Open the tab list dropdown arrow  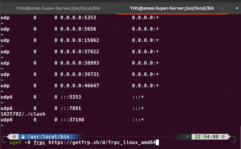pyautogui.click(x=237, y=8)
